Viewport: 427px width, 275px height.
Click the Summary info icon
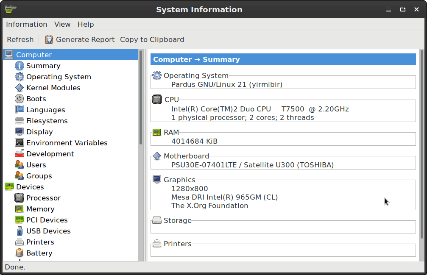20,66
